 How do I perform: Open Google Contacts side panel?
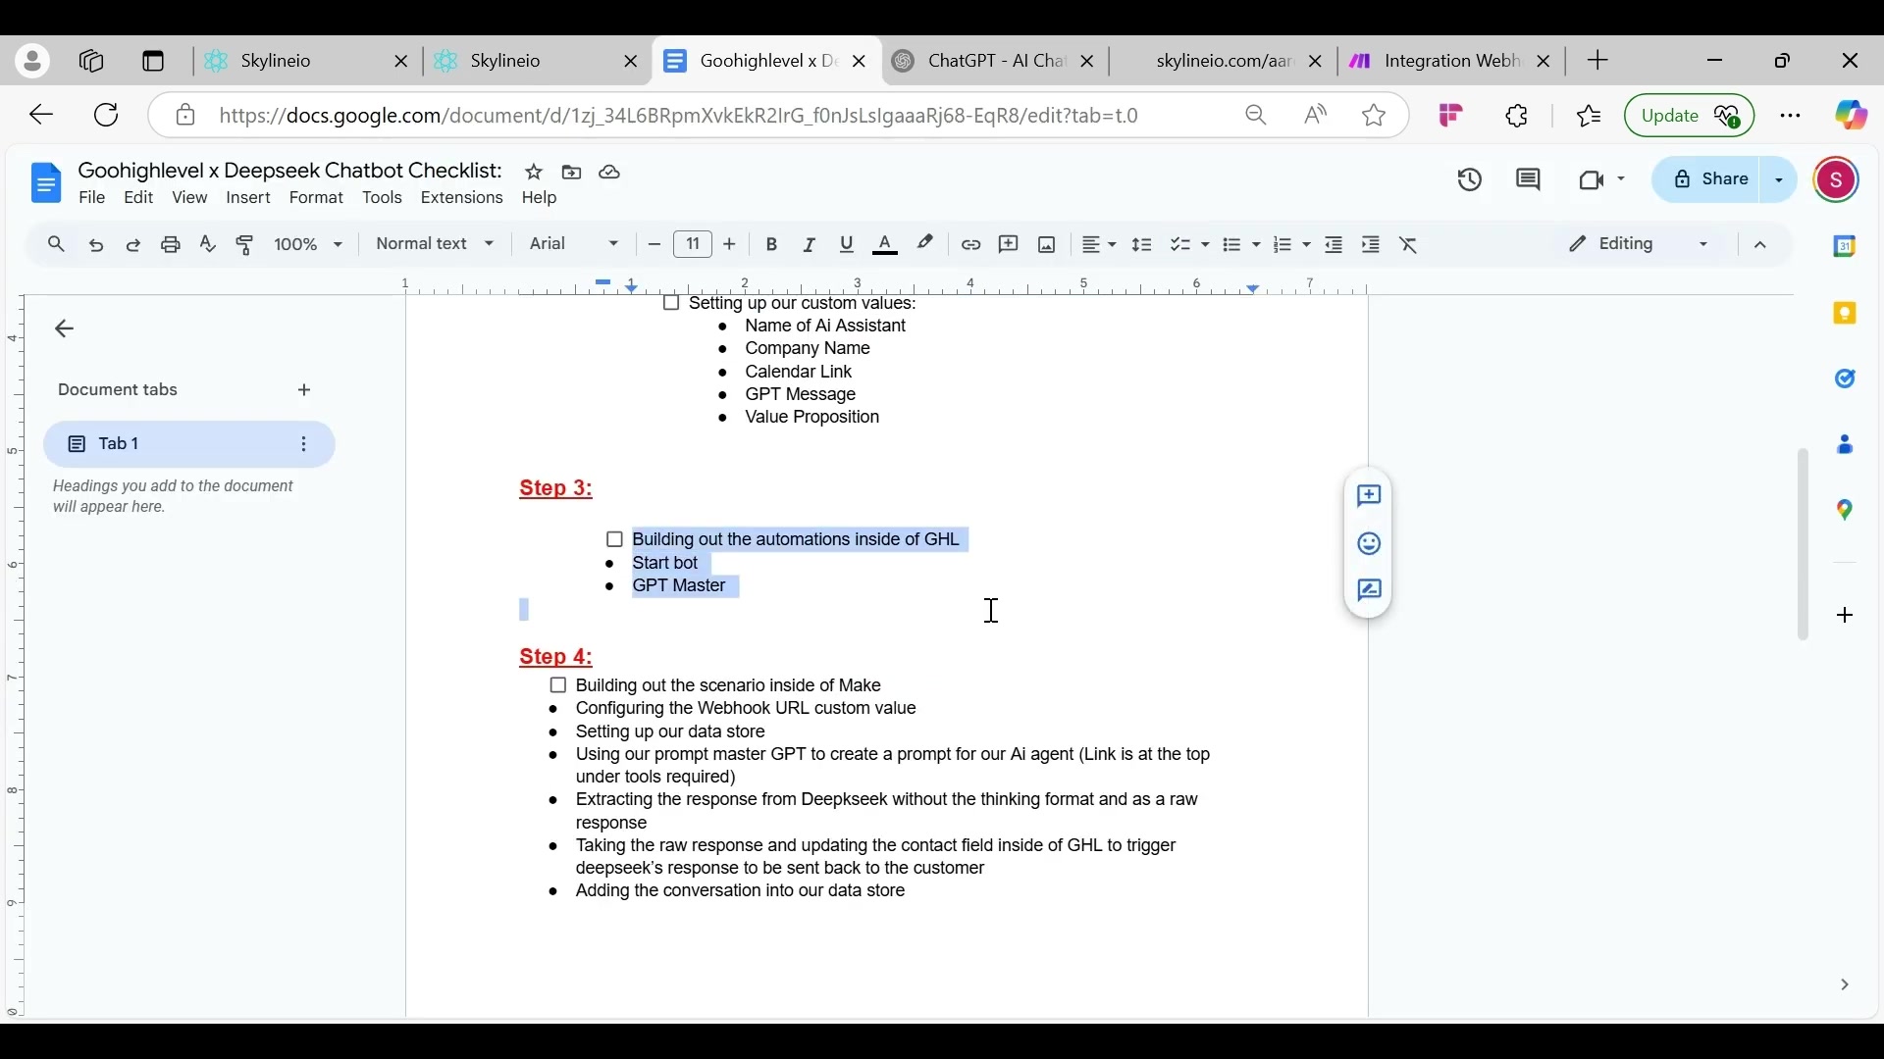1846,445
